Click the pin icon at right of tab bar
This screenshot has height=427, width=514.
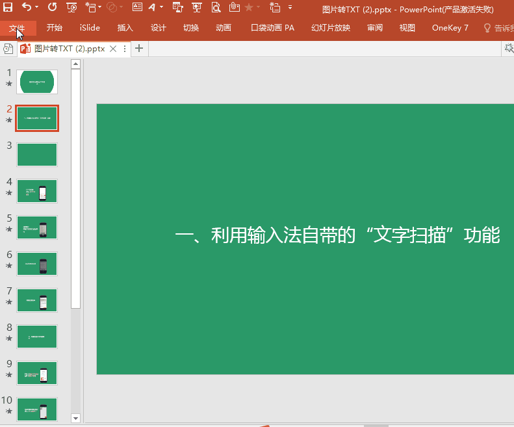click(509, 48)
